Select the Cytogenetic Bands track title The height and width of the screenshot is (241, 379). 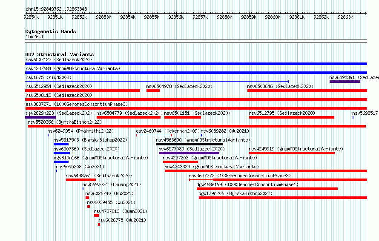[51, 31]
